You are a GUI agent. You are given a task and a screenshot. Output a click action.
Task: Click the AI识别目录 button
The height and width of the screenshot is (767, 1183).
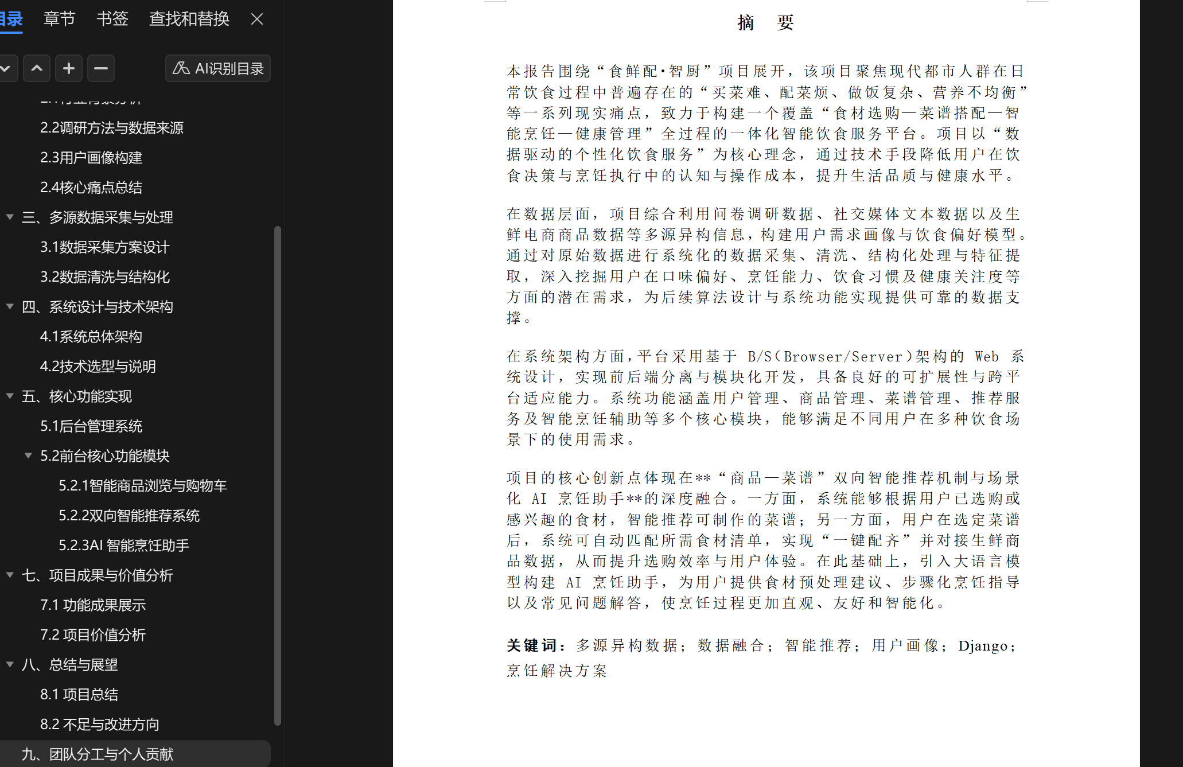[218, 69]
